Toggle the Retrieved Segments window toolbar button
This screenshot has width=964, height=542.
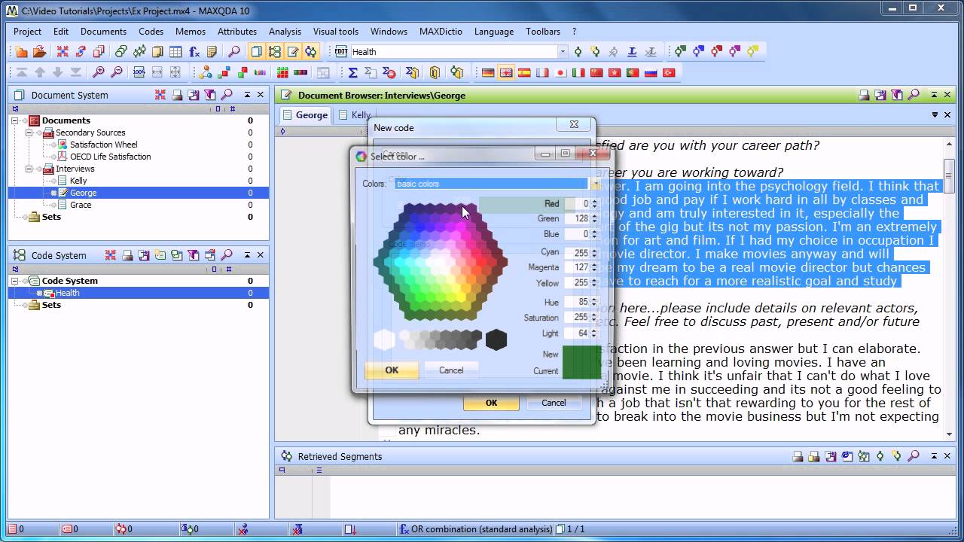pos(310,52)
